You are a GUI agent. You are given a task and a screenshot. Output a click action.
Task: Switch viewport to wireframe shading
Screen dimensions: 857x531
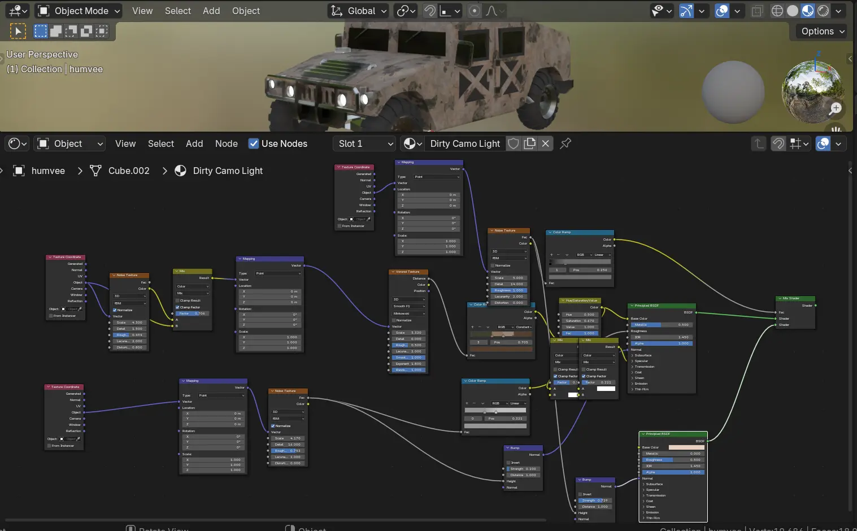point(777,11)
